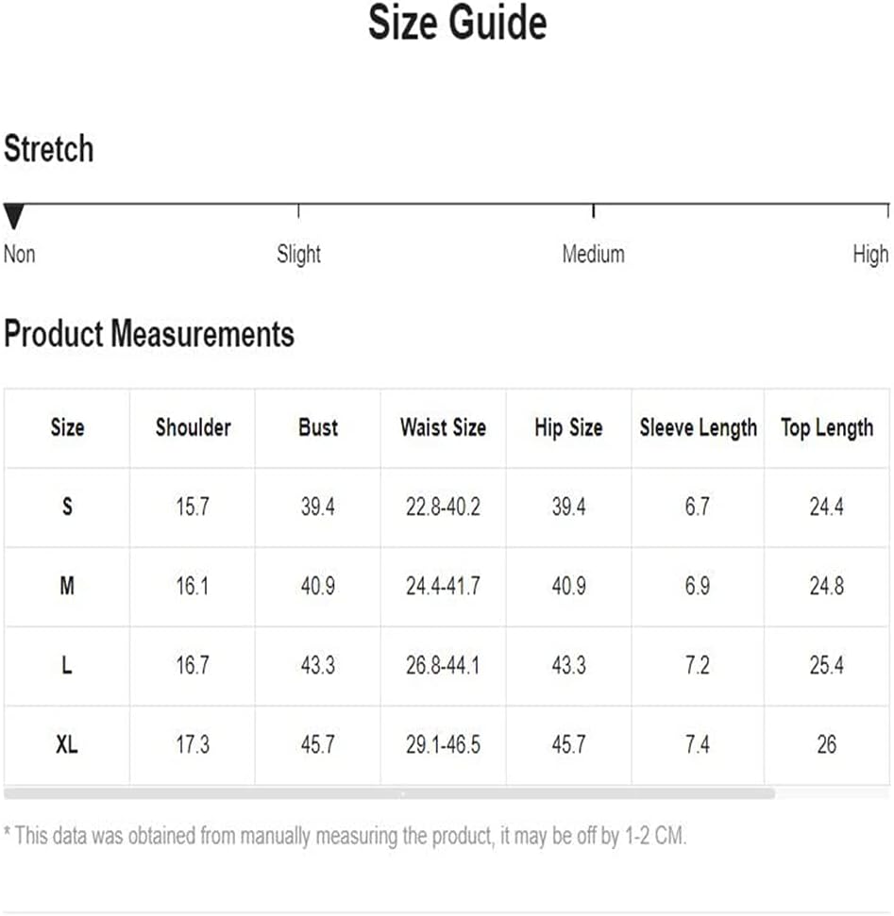
Task: Select the Slight tick on stretch scale
Action: pos(298,211)
